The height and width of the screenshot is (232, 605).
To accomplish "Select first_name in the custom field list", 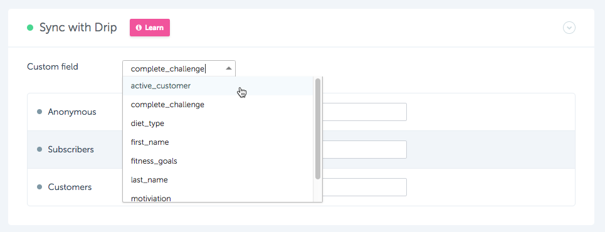I will [x=218, y=142].
